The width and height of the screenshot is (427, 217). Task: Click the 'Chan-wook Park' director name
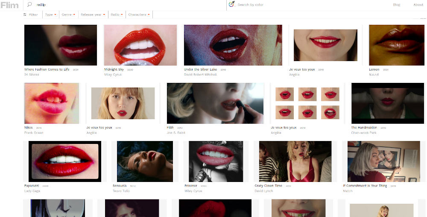coord(364,133)
